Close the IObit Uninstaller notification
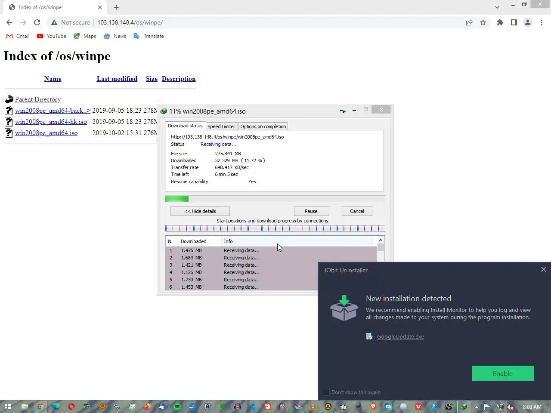This screenshot has height=413, width=551. click(543, 269)
